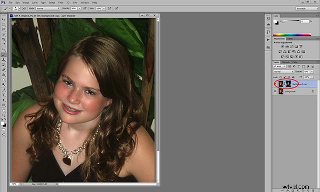This screenshot has height=192, width=320.
Task: Open the brush Mode dropdown set to Normal
Action: [x=48, y=9]
